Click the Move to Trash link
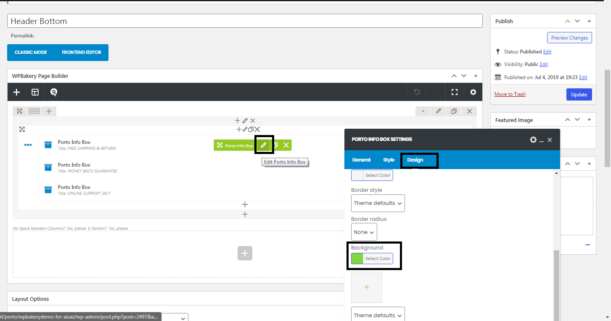 [510, 94]
